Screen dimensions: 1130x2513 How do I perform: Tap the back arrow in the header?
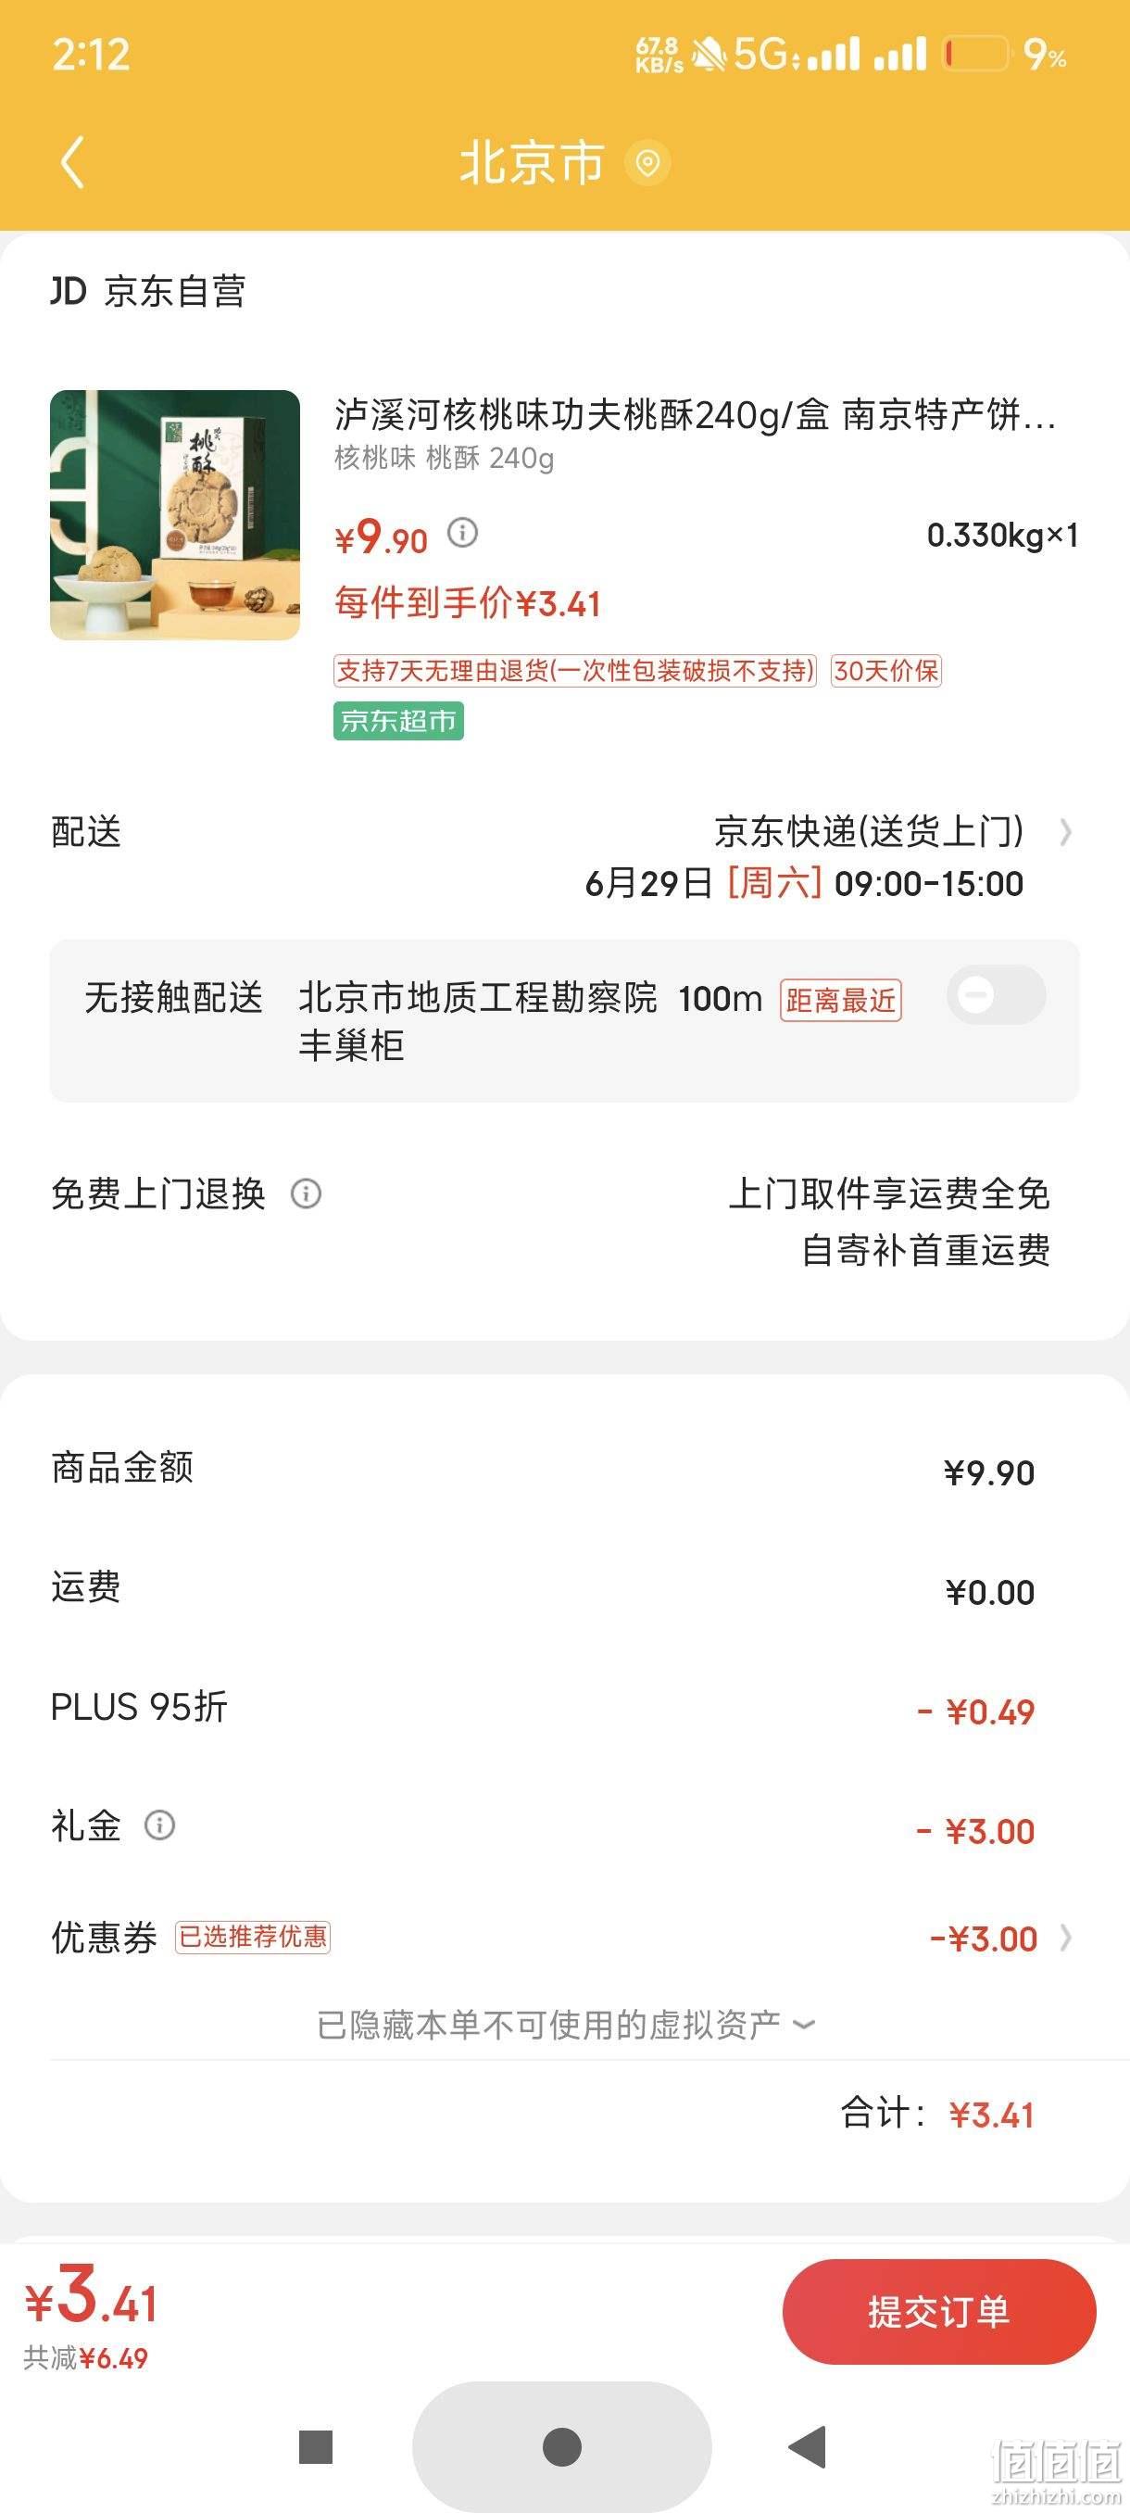73,162
